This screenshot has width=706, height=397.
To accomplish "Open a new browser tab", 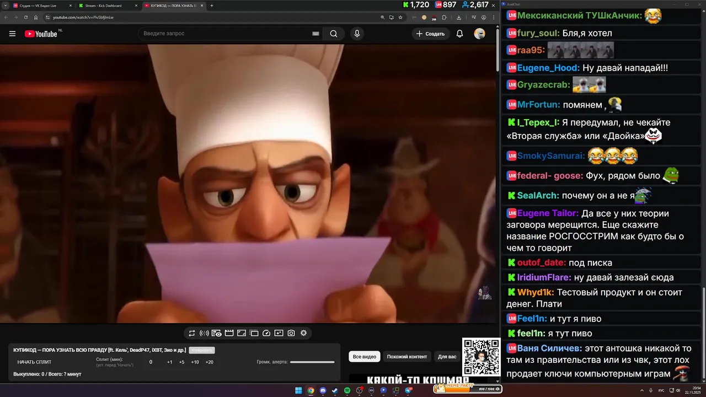I will coord(212,6).
